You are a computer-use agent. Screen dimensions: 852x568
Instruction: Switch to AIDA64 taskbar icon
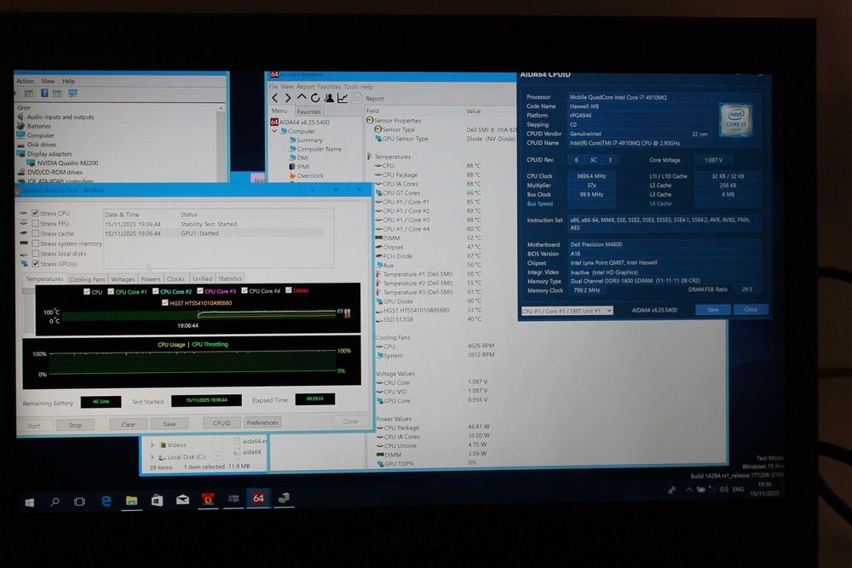[259, 498]
